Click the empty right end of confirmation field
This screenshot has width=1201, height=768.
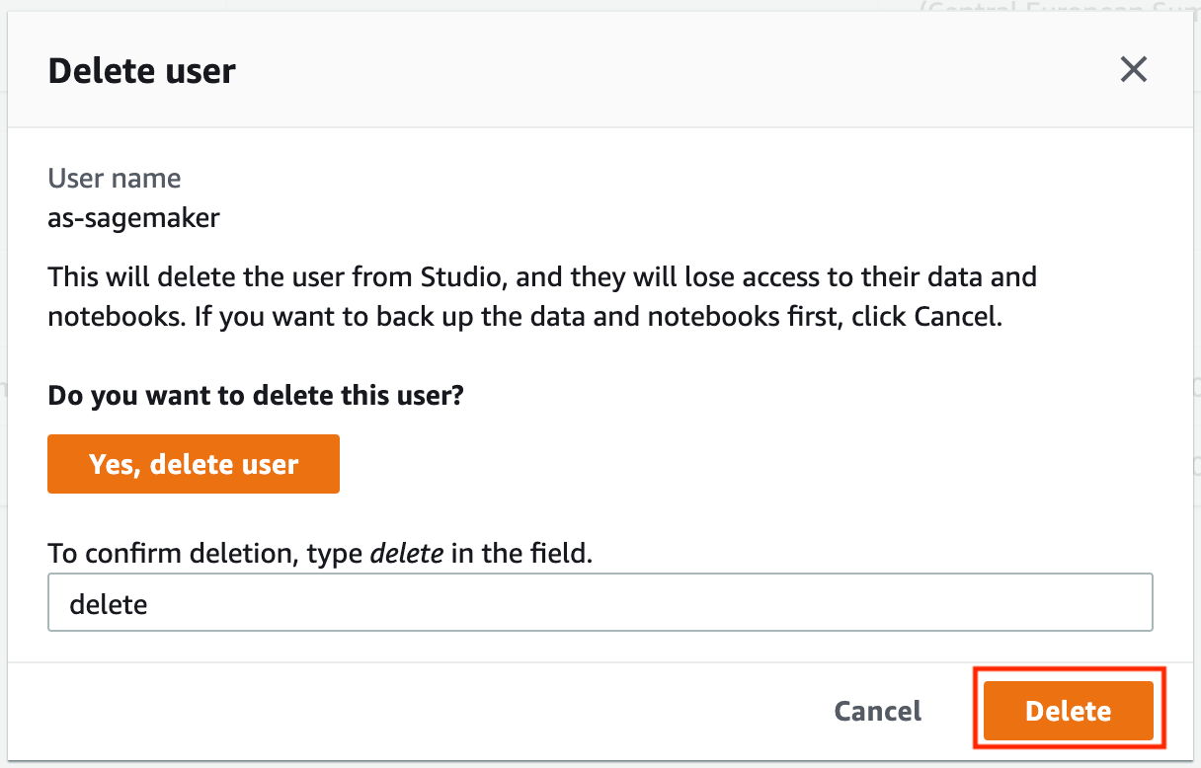point(1086,603)
